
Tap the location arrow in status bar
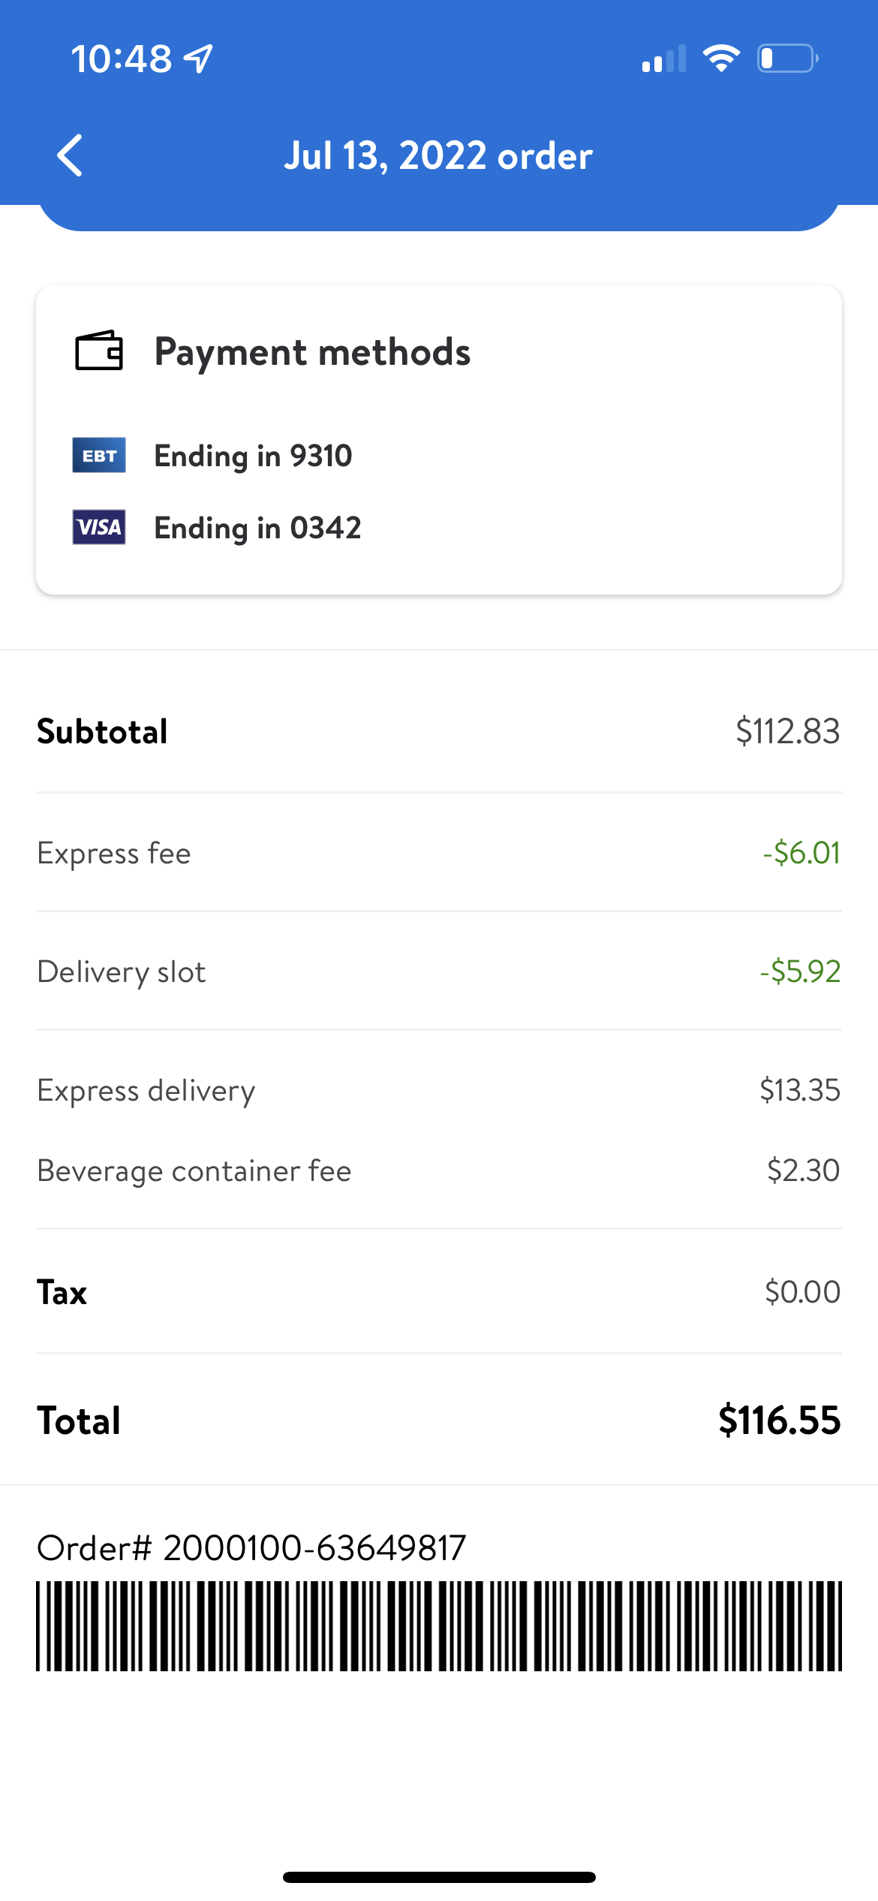pos(199,59)
